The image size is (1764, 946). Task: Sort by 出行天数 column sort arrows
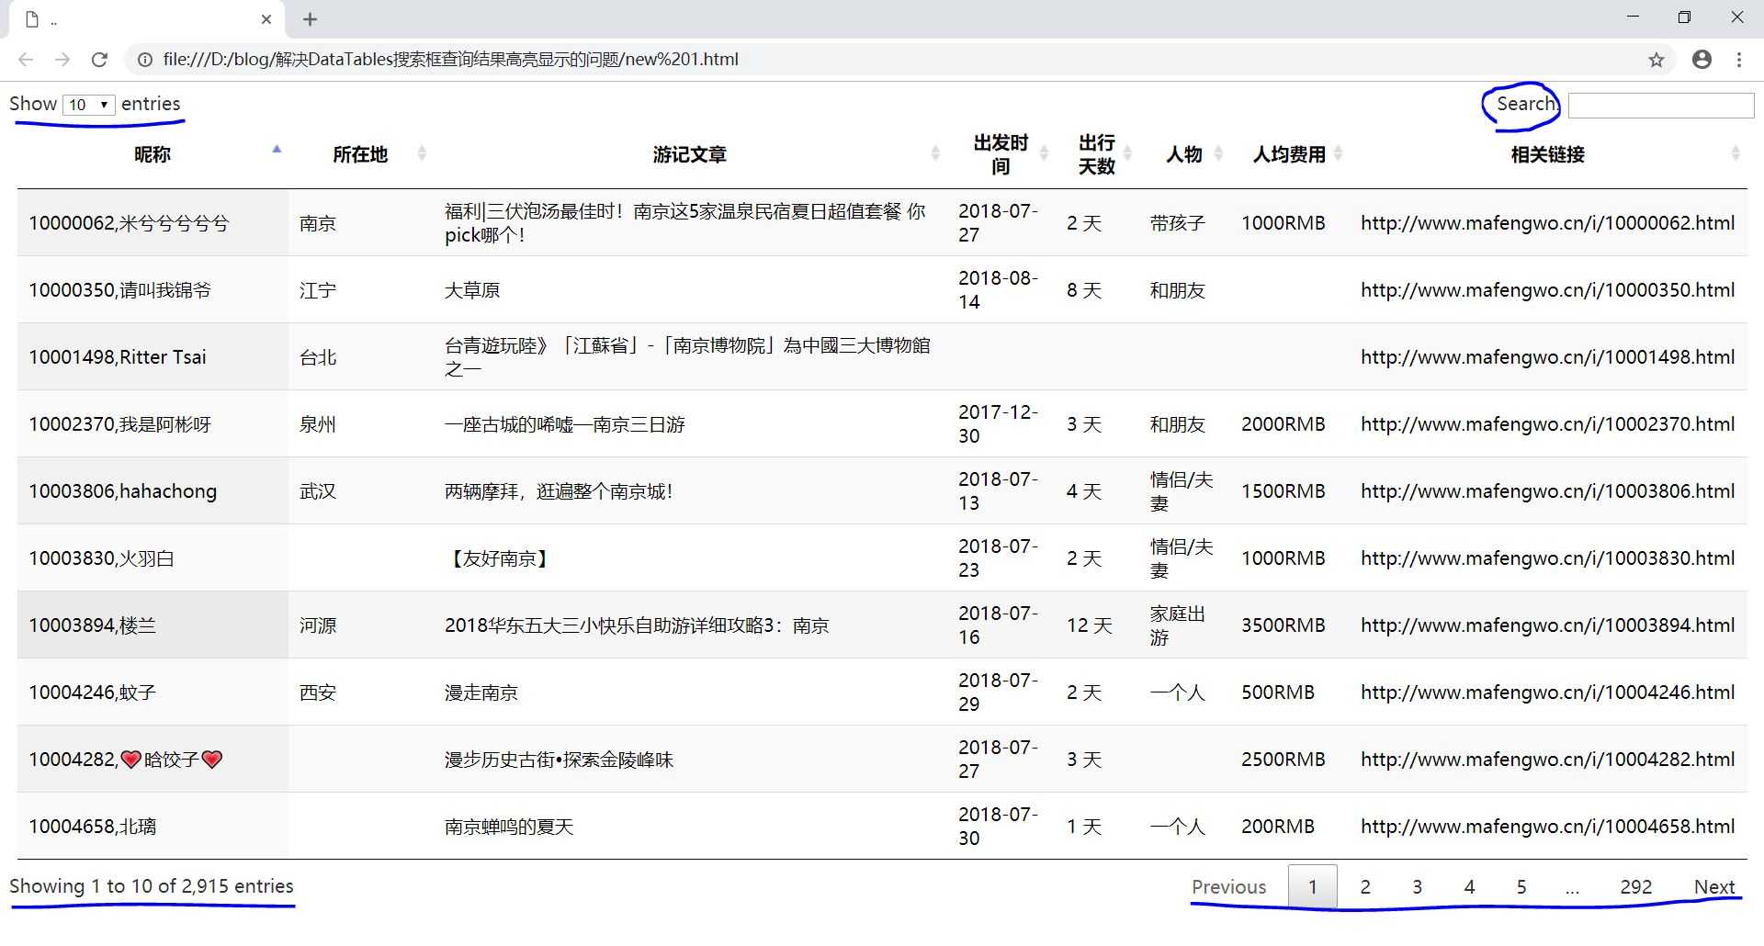[x=1128, y=153]
